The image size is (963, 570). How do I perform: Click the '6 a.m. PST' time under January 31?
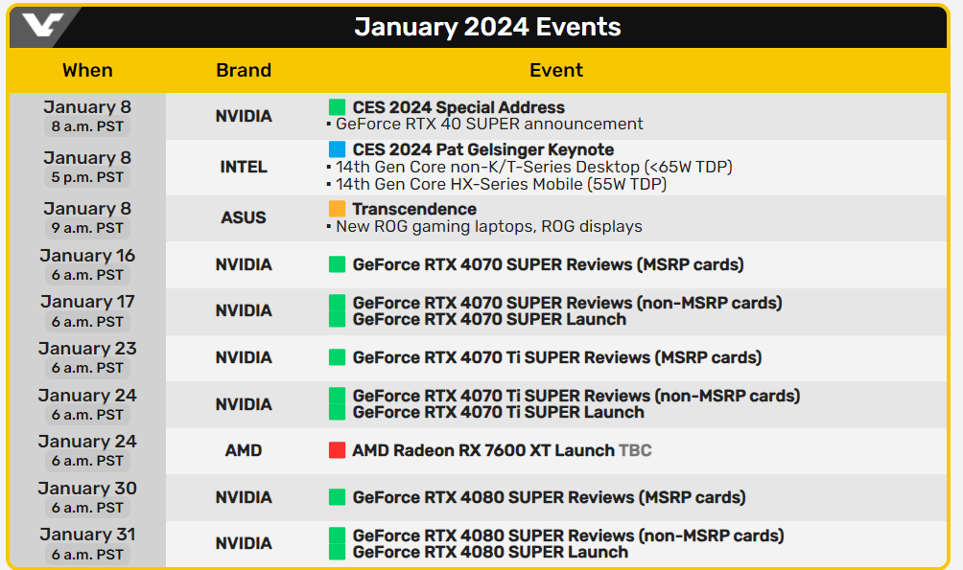(x=87, y=555)
